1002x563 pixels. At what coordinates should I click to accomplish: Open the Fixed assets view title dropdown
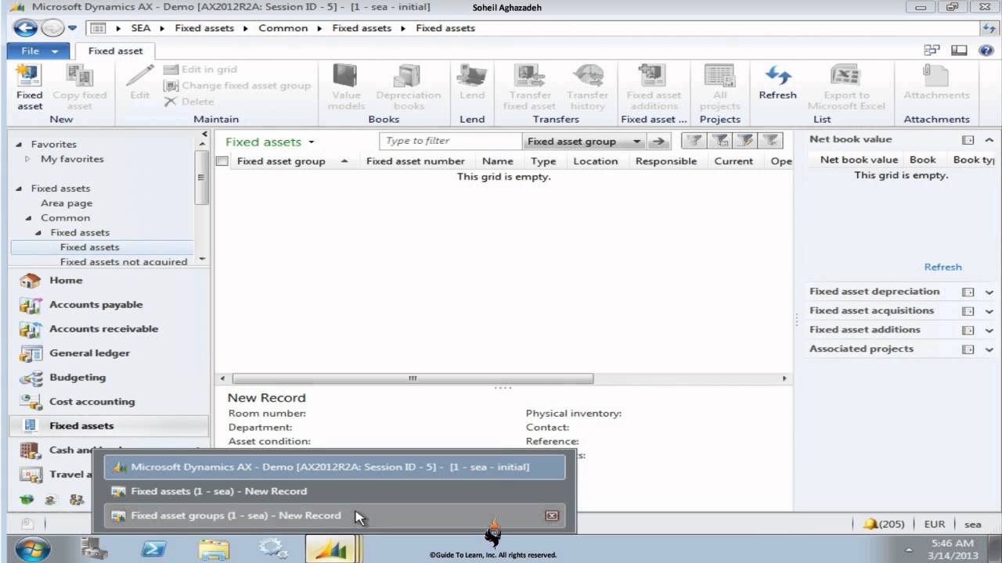click(311, 142)
